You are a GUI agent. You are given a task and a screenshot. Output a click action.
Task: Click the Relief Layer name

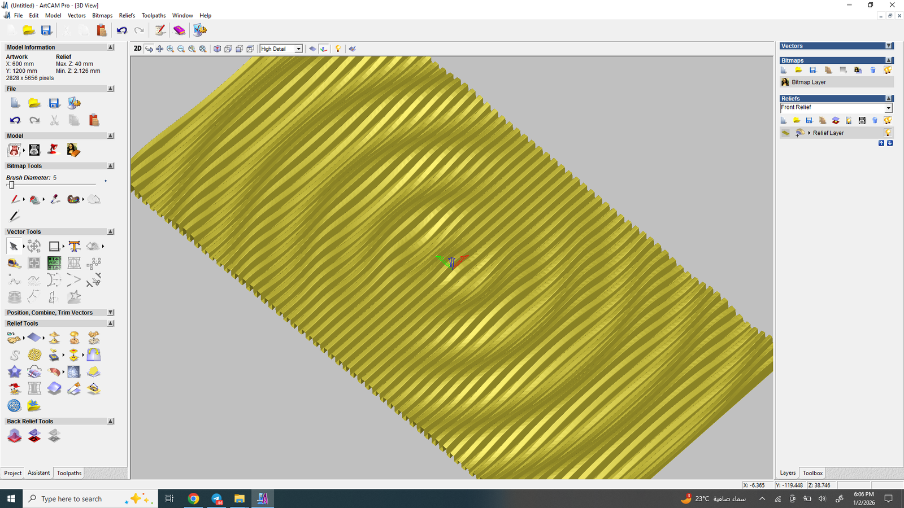(828, 133)
